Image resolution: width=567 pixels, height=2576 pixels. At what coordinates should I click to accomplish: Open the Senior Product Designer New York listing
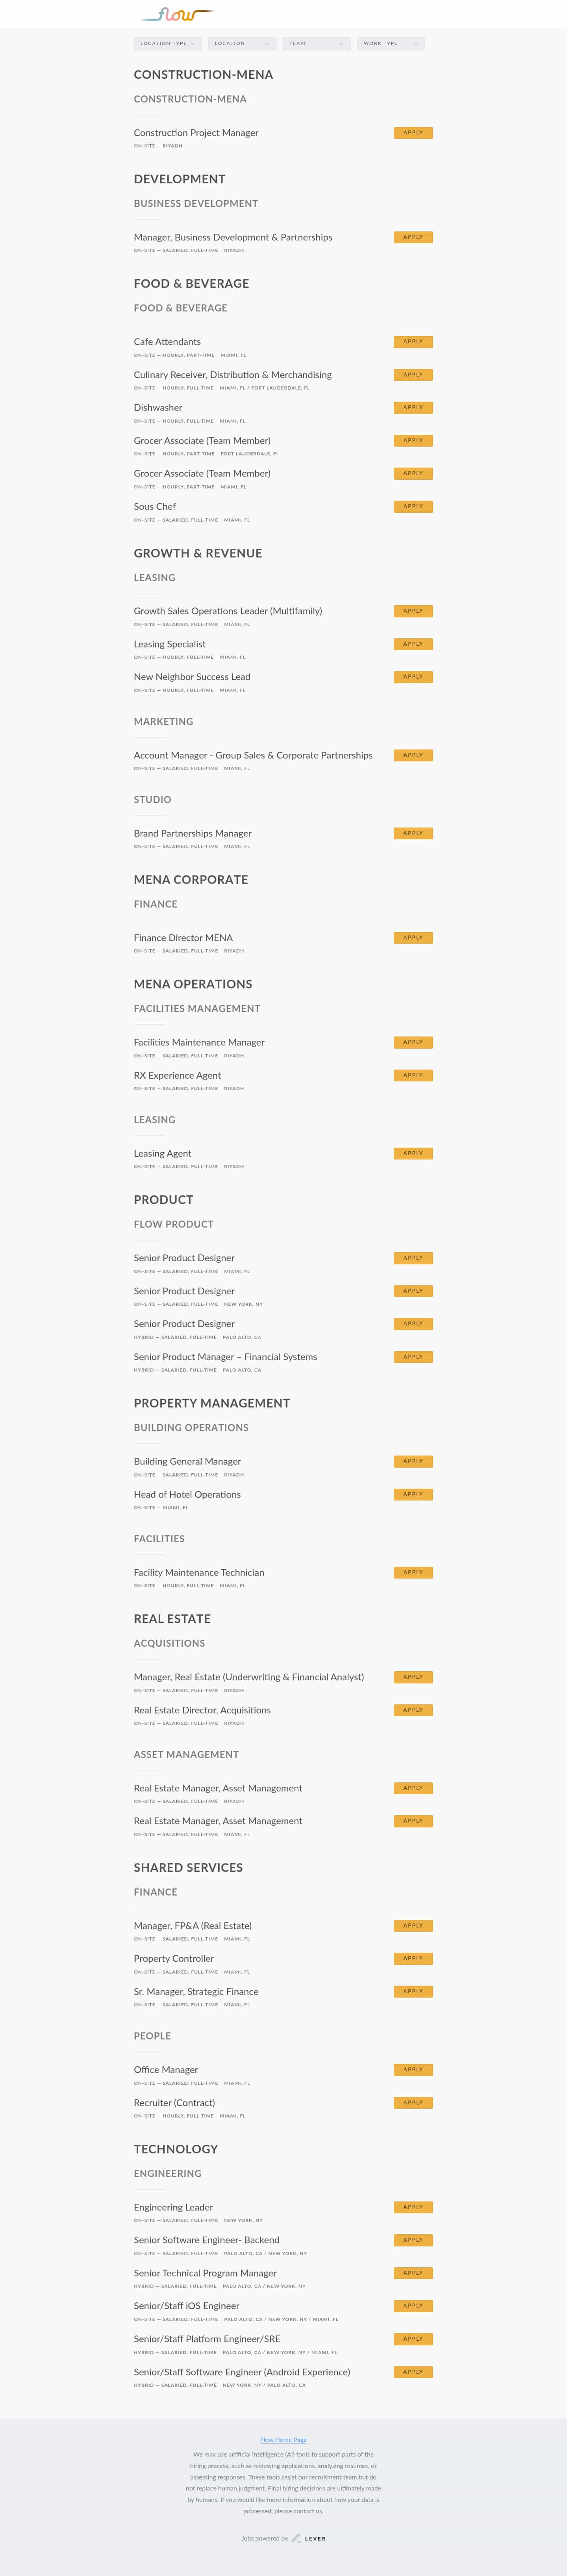tap(183, 1291)
